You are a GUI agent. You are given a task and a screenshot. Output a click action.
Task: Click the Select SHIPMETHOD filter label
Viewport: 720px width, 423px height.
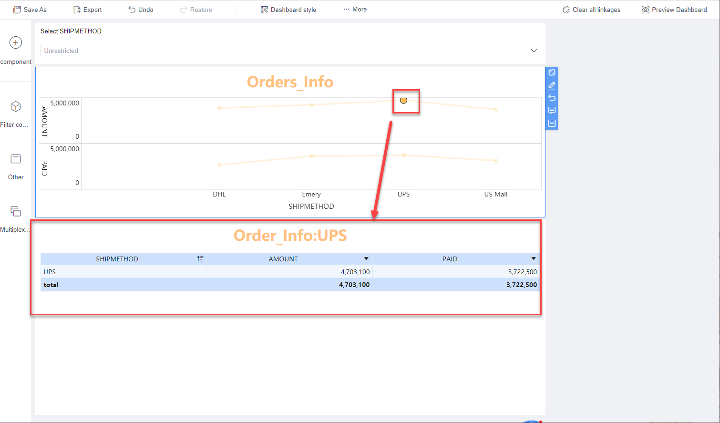click(71, 31)
